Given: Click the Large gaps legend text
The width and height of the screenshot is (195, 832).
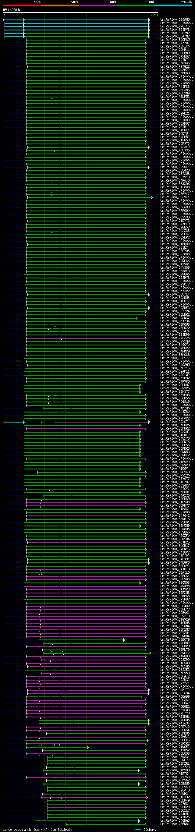Looking at the screenshot, I should [x=37, y=830].
